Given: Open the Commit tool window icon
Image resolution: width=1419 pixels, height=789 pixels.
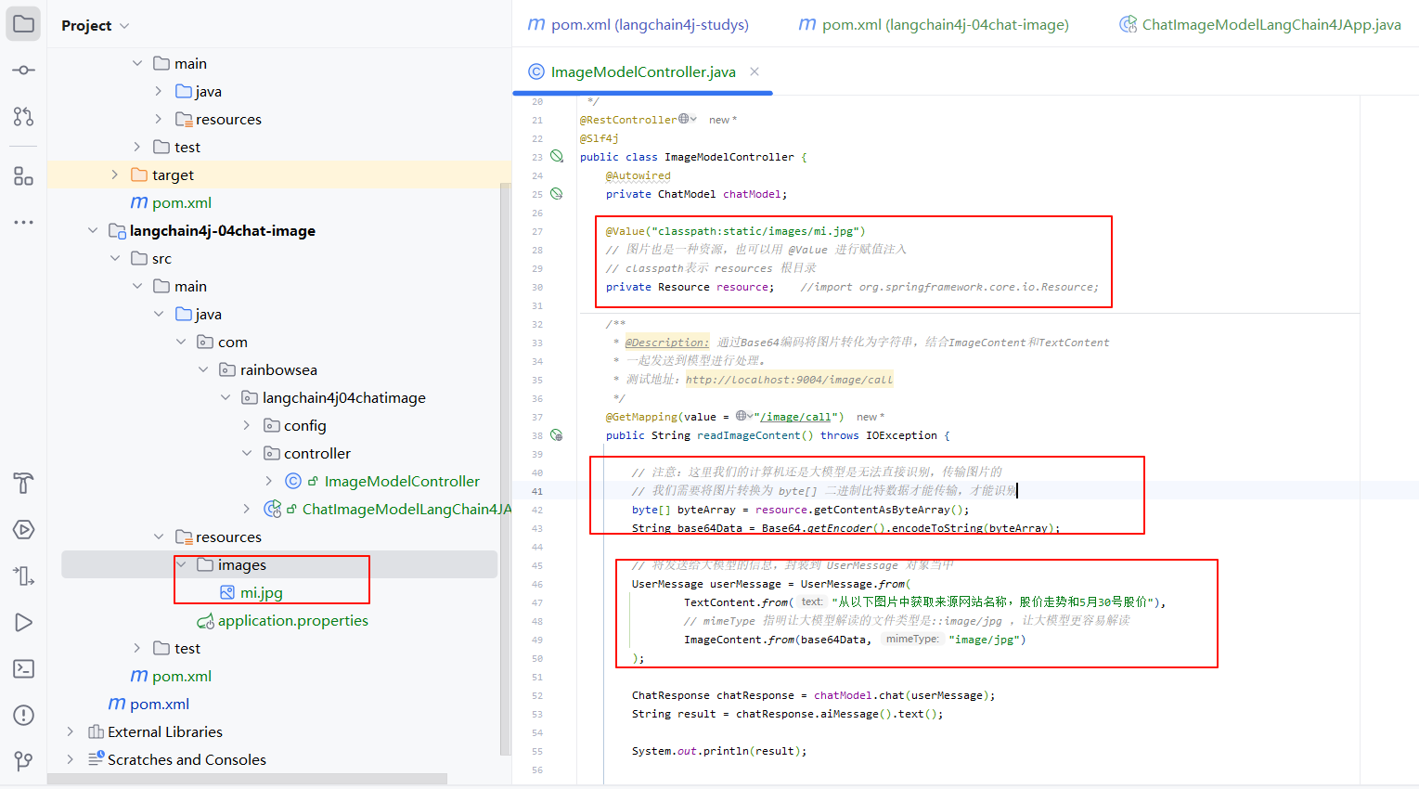Looking at the screenshot, I should click(x=24, y=71).
